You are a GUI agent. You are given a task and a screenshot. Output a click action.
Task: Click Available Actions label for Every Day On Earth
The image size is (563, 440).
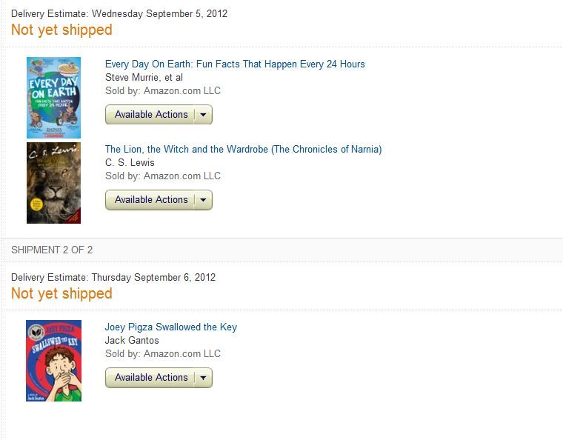(x=150, y=115)
